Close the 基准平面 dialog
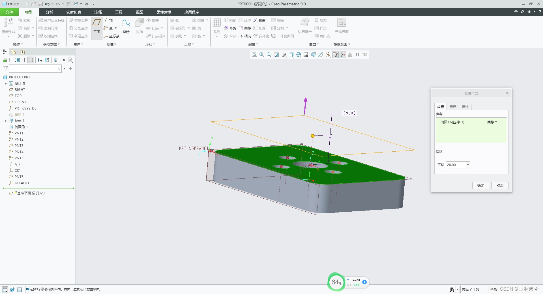 507,93
